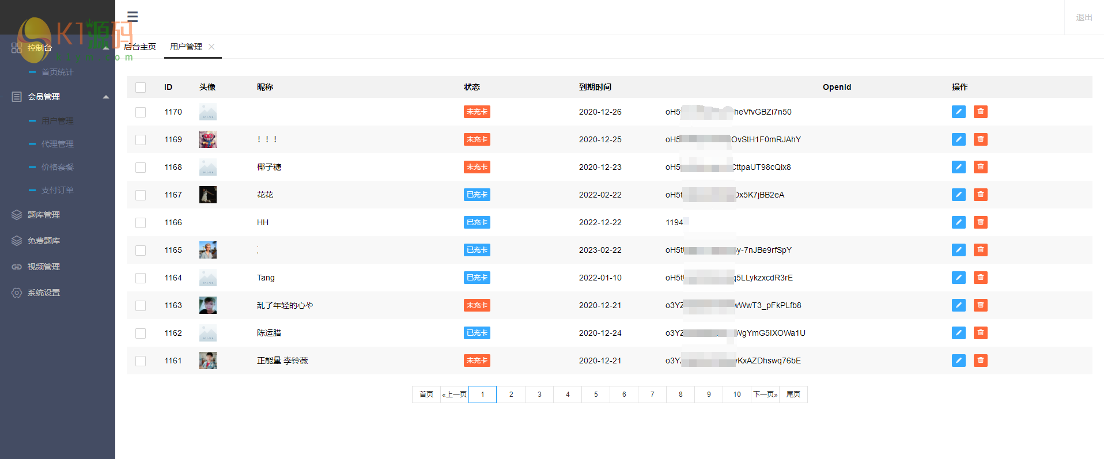Delete user 1169 with trash icon
Viewport: 1104px width, 459px height.
980,139
